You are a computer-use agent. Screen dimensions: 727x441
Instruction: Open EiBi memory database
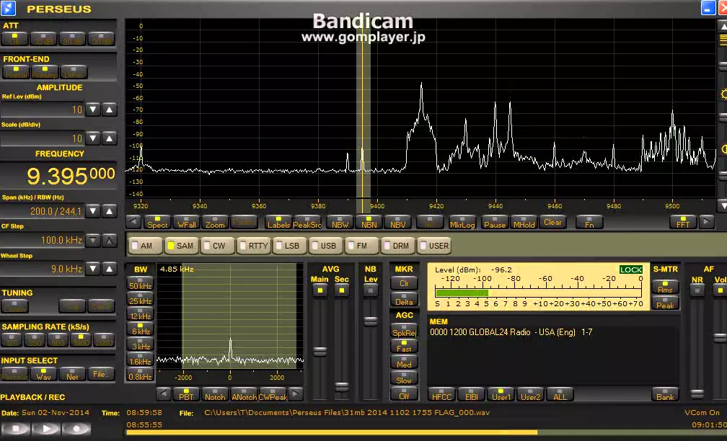click(471, 395)
